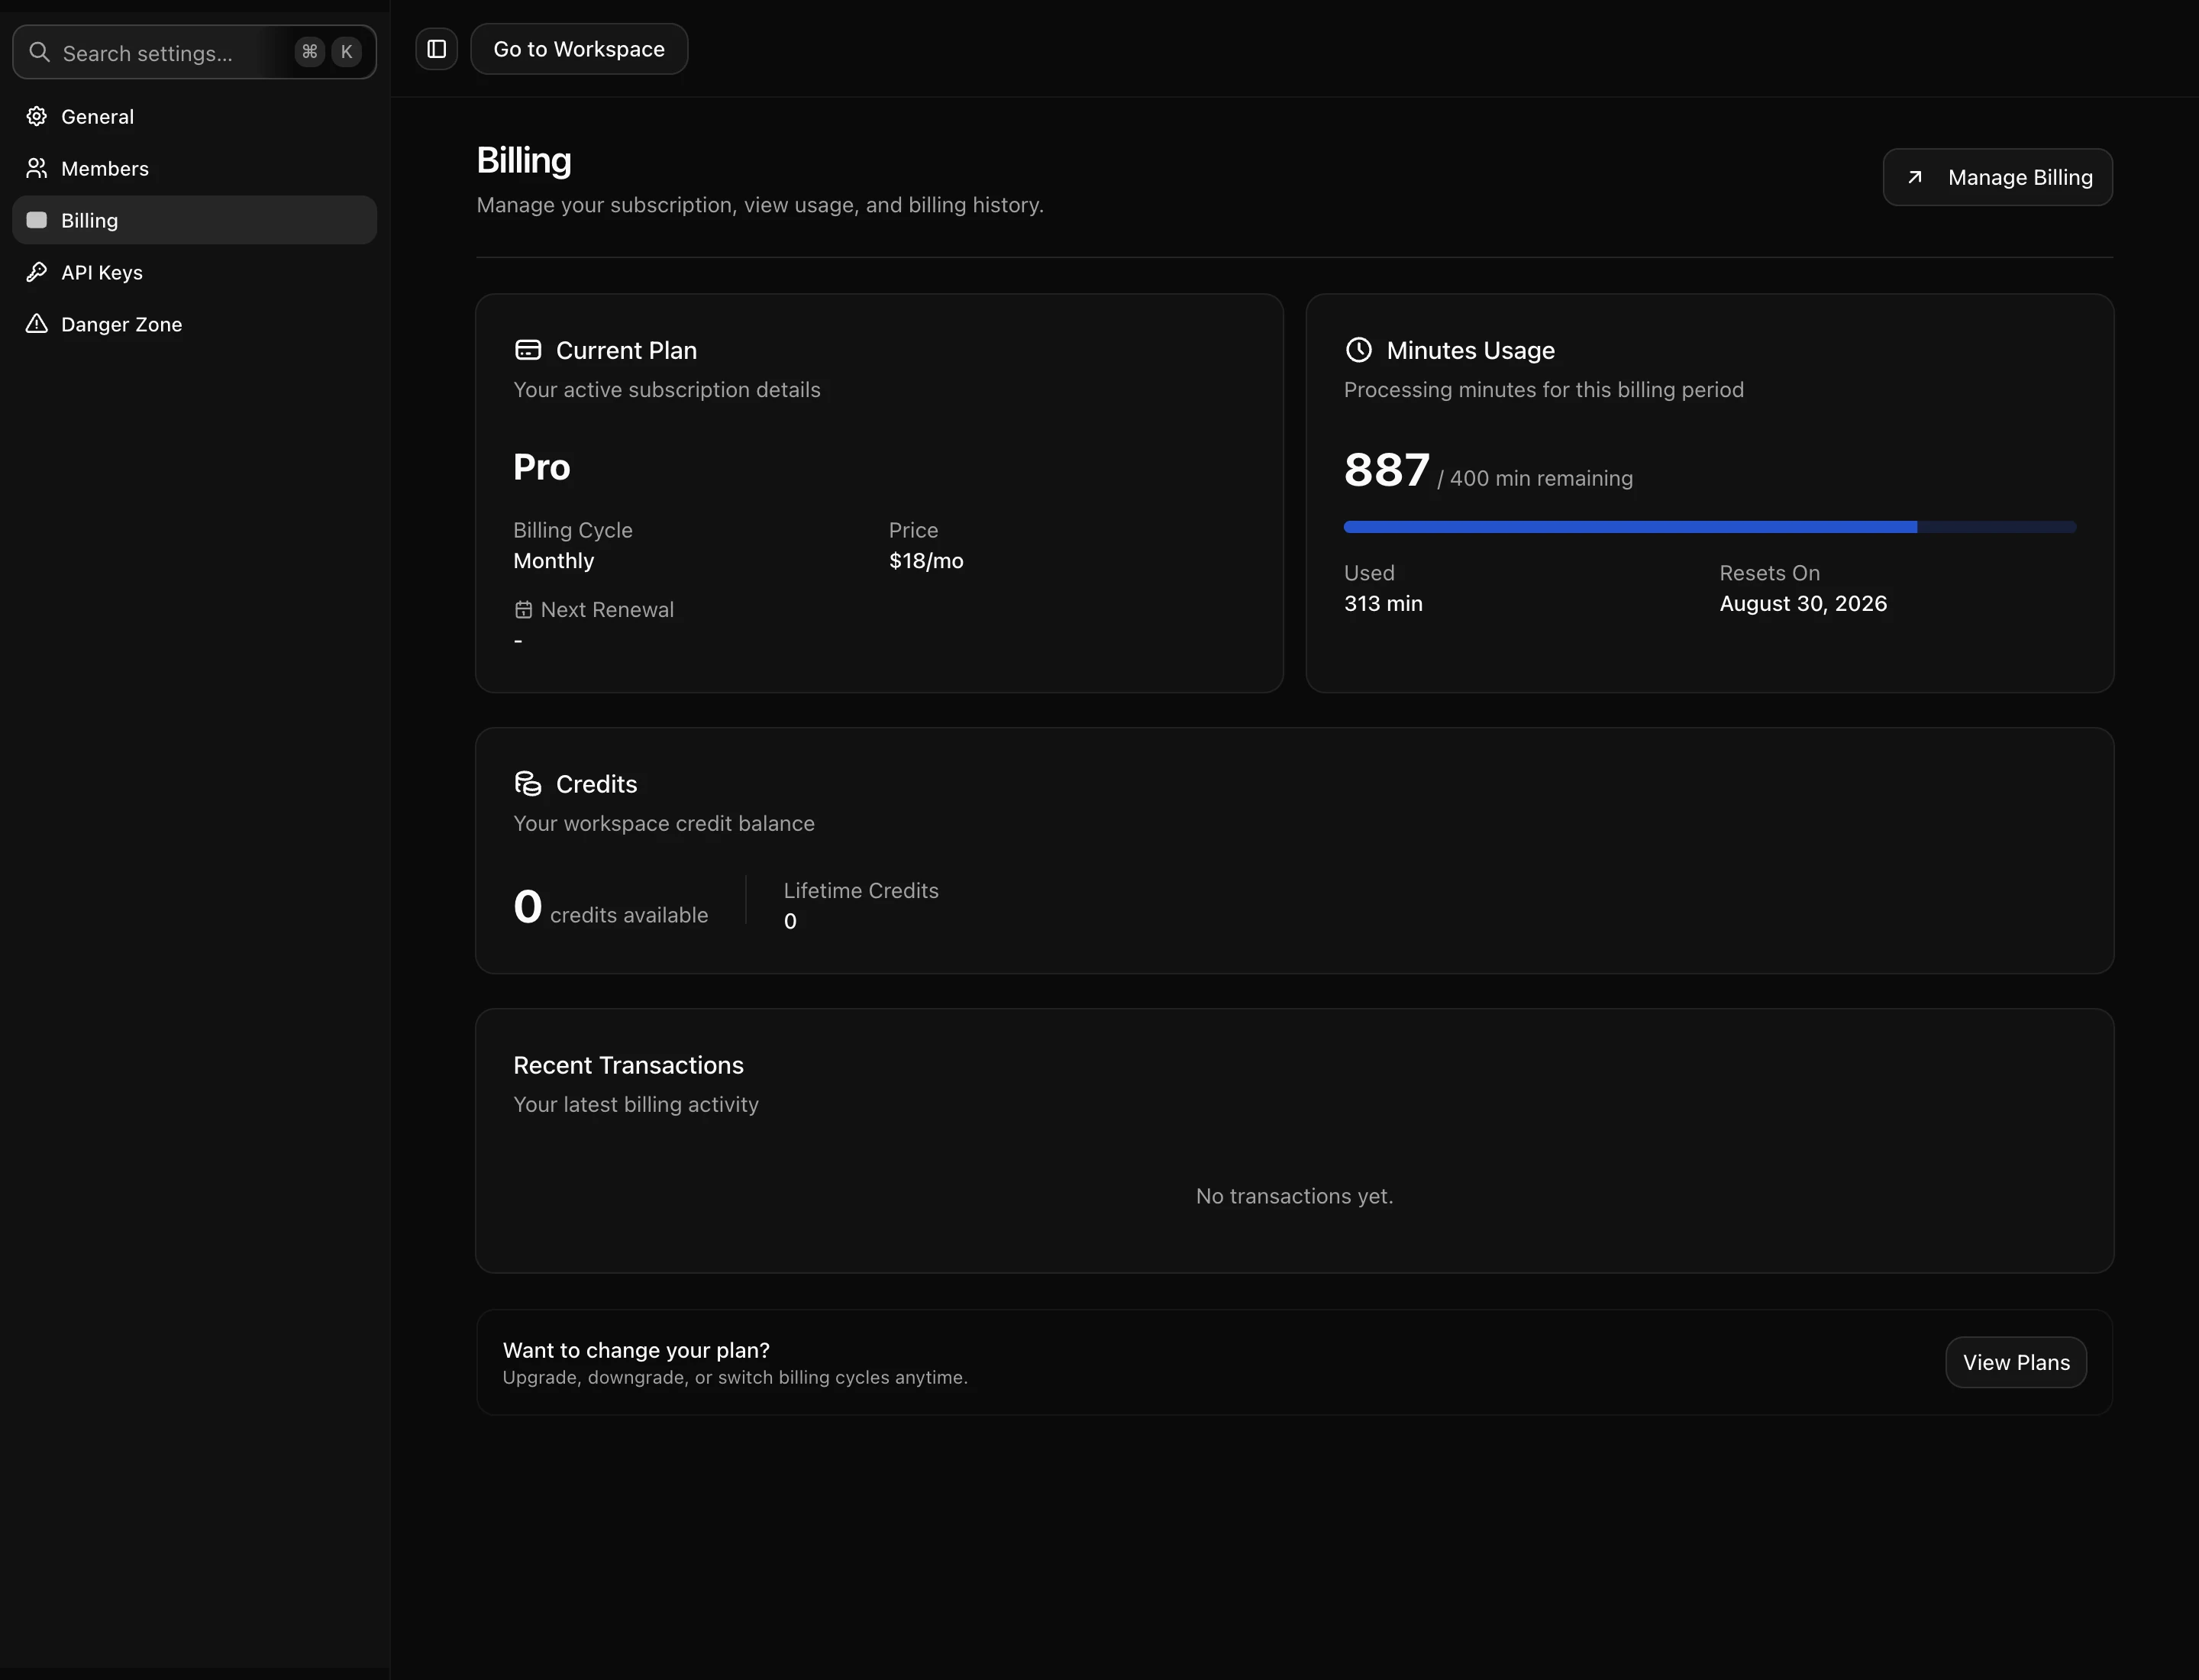The height and width of the screenshot is (1680, 2199).
Task: Click the minutes usage progress bar
Action: tap(1710, 527)
